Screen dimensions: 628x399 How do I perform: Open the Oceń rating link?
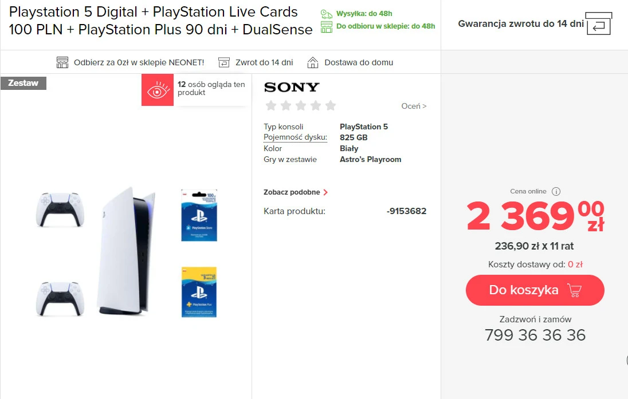point(414,106)
